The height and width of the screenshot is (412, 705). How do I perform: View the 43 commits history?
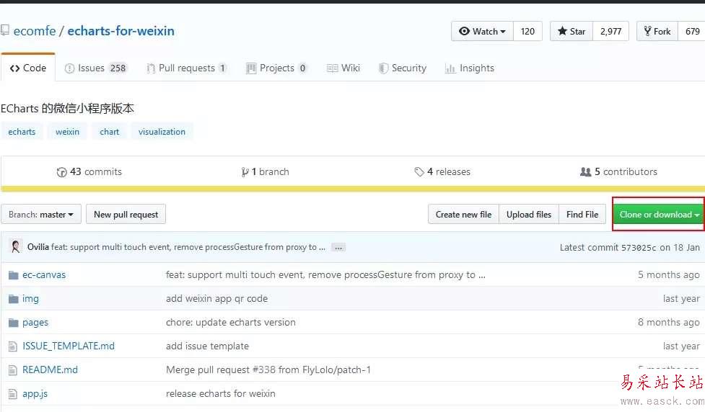pyautogui.click(x=89, y=172)
